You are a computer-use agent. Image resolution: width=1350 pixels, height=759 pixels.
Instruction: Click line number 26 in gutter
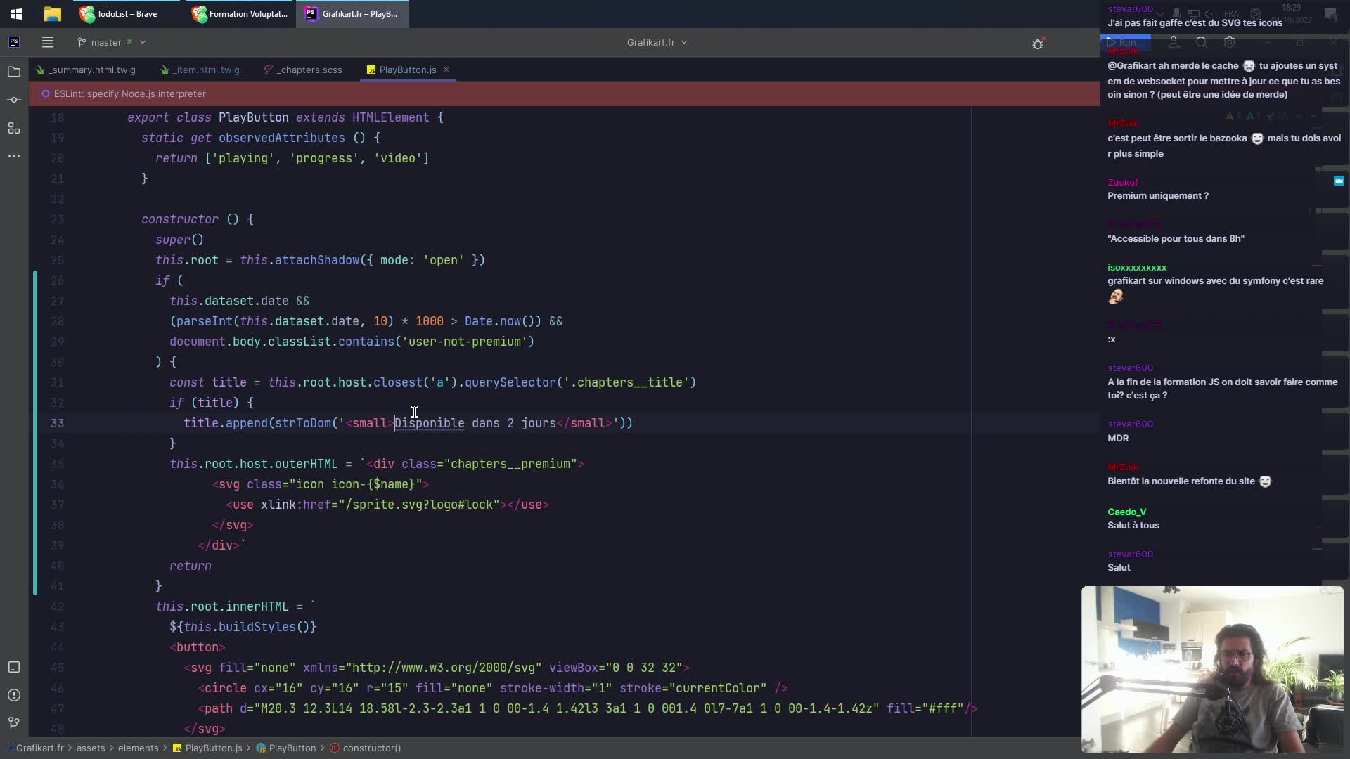pos(58,280)
